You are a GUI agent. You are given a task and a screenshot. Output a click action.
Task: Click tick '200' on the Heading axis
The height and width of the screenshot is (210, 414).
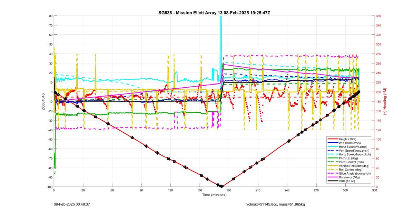tap(378, 92)
